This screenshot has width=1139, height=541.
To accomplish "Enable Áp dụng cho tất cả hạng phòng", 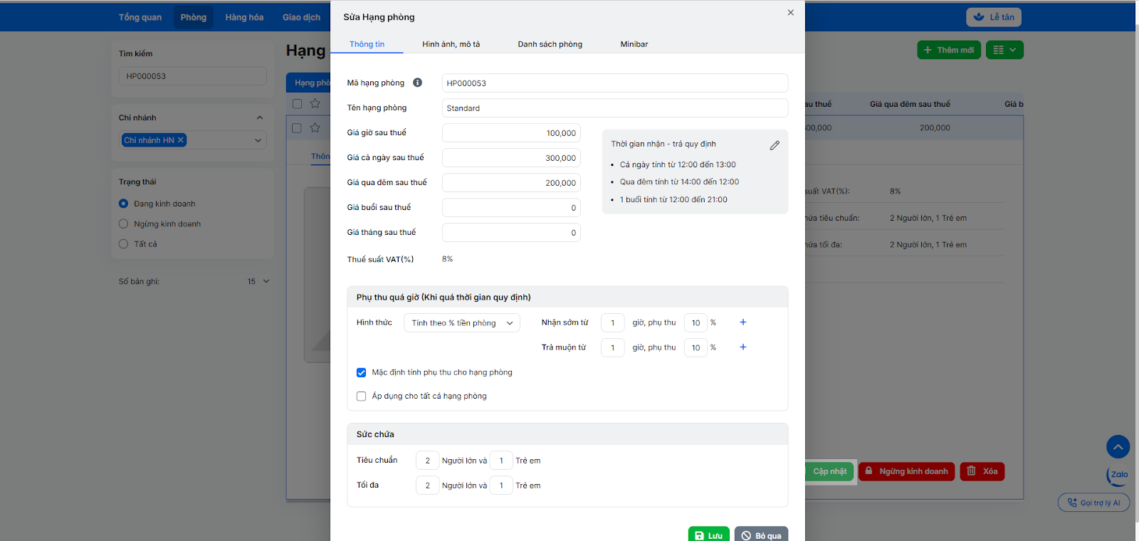I will click(362, 396).
